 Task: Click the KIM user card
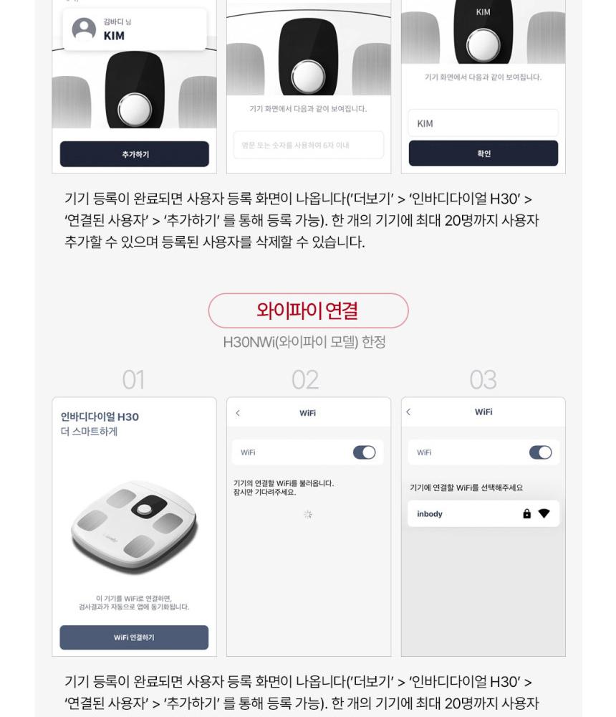coord(135,29)
